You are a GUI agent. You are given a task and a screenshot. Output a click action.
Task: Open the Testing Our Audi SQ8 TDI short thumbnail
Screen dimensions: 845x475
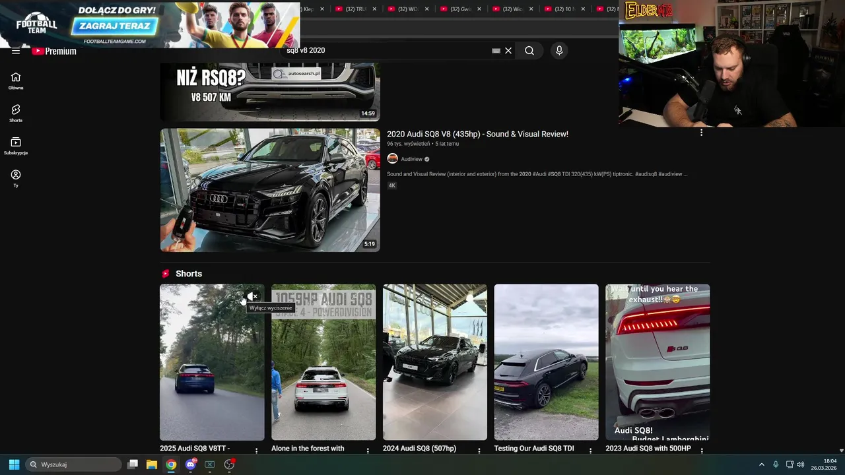click(x=546, y=362)
